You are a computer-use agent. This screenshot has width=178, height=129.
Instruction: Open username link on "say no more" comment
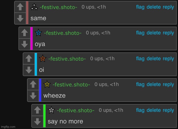(76, 110)
